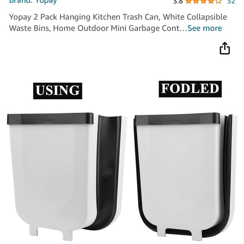
Task: Tap the folded trash can on the right
Action: [185, 176]
